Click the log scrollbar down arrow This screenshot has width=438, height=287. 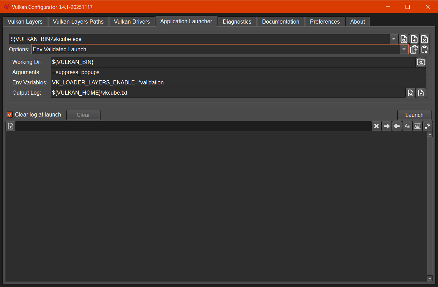click(430, 278)
